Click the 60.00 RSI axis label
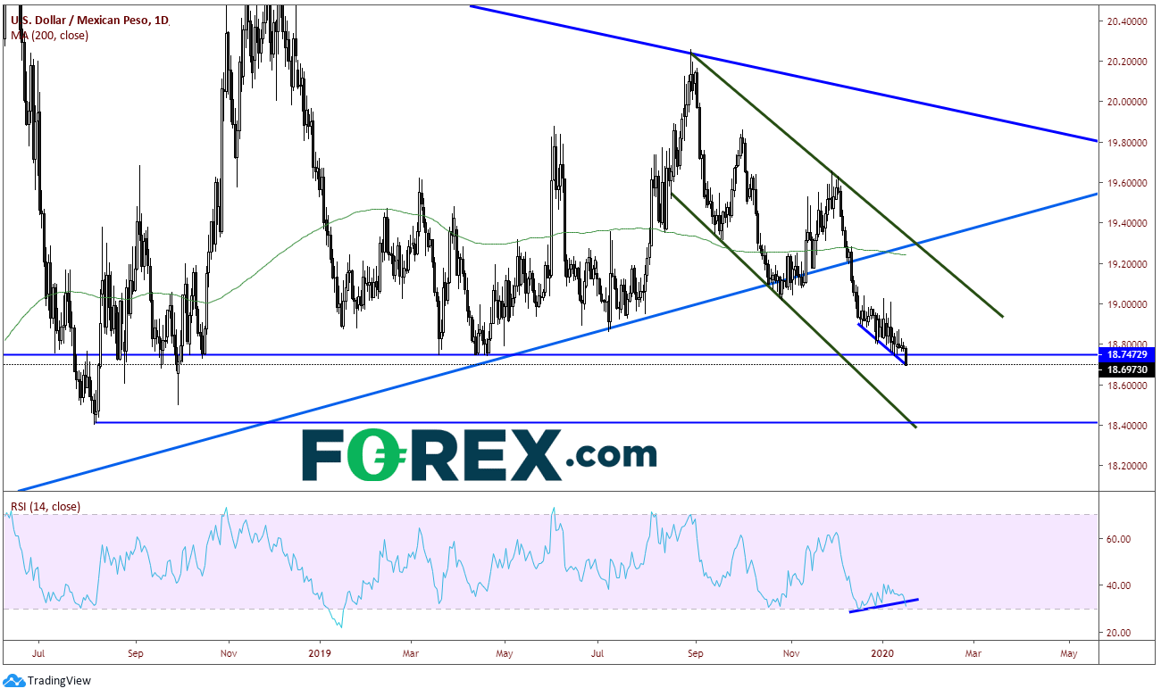1161x697 pixels. point(1120,539)
